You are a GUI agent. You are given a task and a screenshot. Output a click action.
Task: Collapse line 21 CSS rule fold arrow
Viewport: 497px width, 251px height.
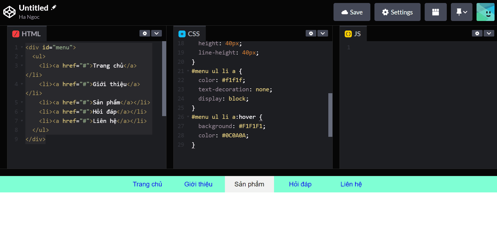(x=188, y=71)
